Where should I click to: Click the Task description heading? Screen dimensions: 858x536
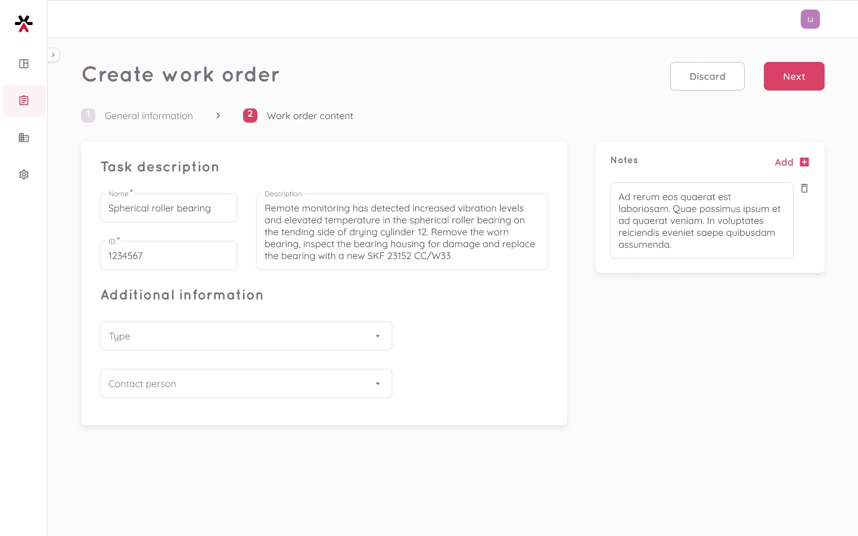(160, 167)
